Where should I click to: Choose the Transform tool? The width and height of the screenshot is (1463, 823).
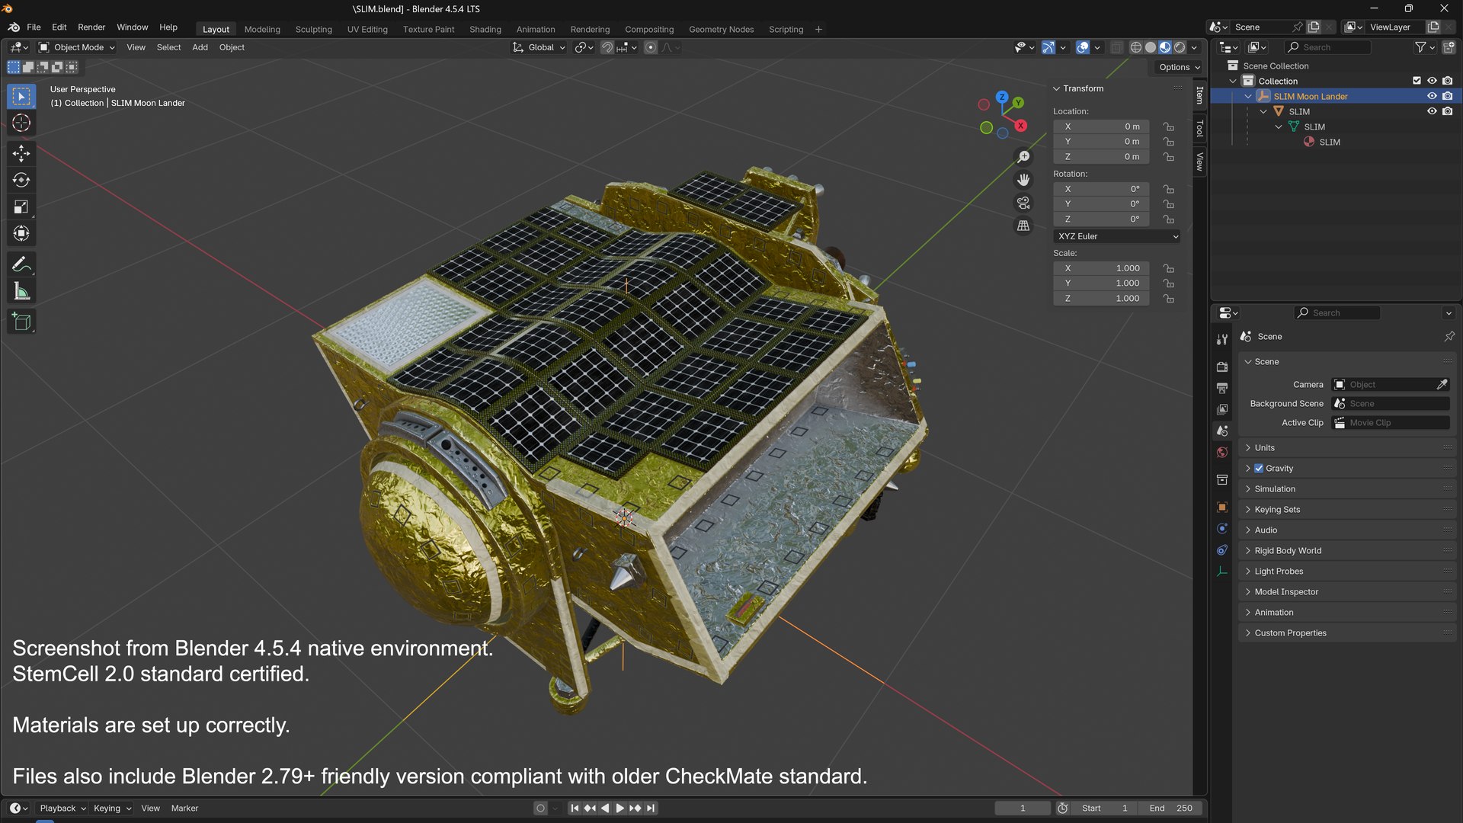pos(21,234)
